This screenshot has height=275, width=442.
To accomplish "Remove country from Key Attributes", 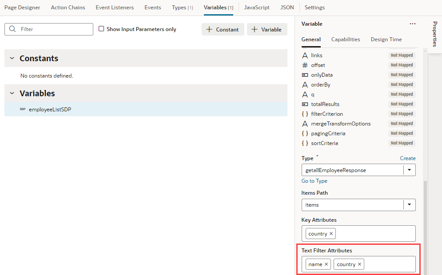I will click(x=331, y=234).
